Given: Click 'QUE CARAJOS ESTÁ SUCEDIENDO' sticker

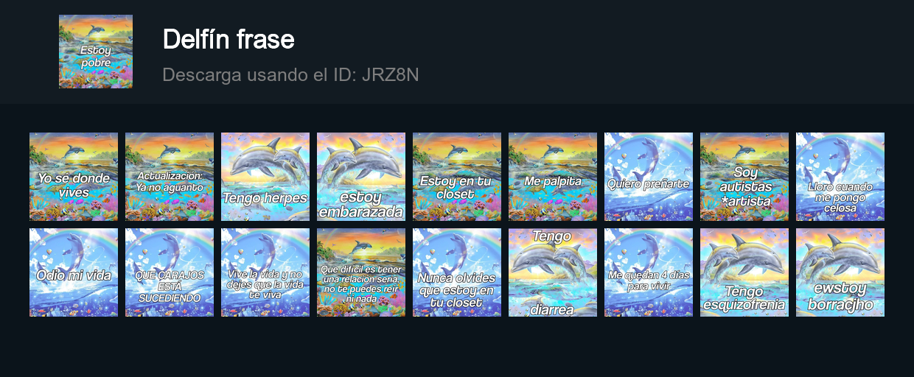Looking at the screenshot, I should tap(170, 272).
